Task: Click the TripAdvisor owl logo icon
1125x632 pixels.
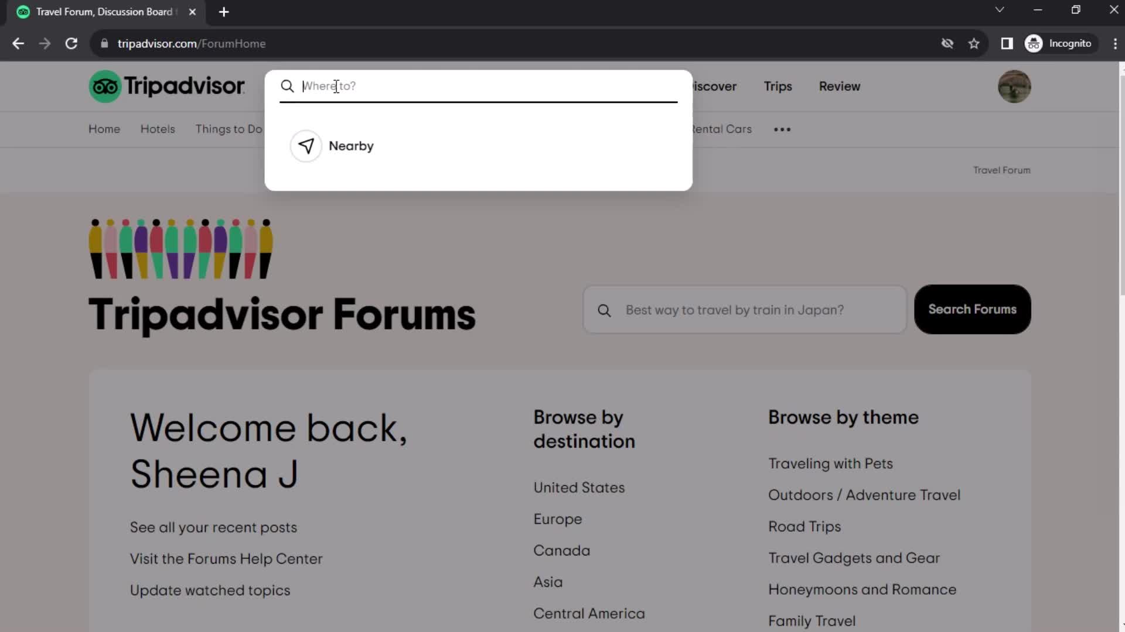Action: click(x=105, y=87)
